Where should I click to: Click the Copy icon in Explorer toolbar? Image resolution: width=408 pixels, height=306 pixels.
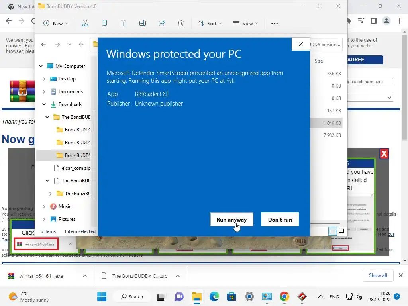click(x=104, y=23)
